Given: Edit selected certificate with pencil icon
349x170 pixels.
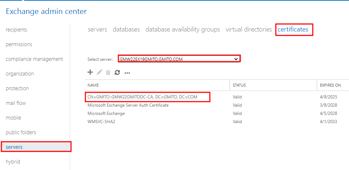Looking at the screenshot, I should (x=99, y=72).
